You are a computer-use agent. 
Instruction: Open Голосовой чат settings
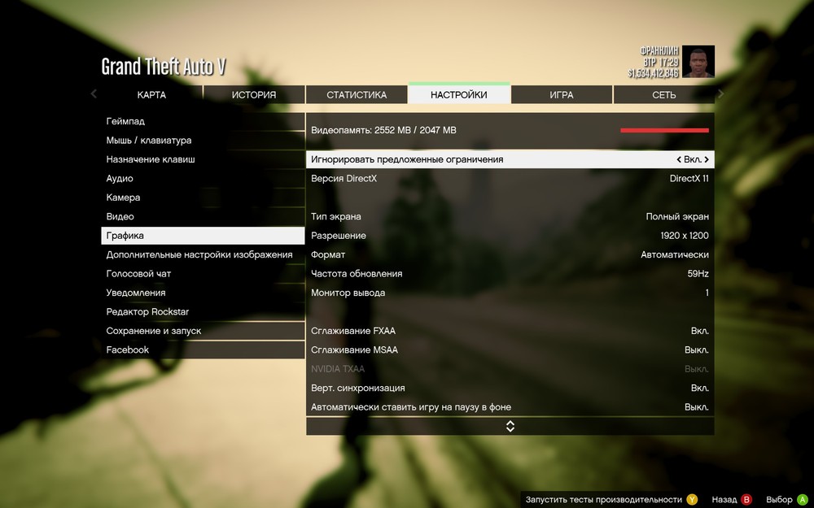203,274
